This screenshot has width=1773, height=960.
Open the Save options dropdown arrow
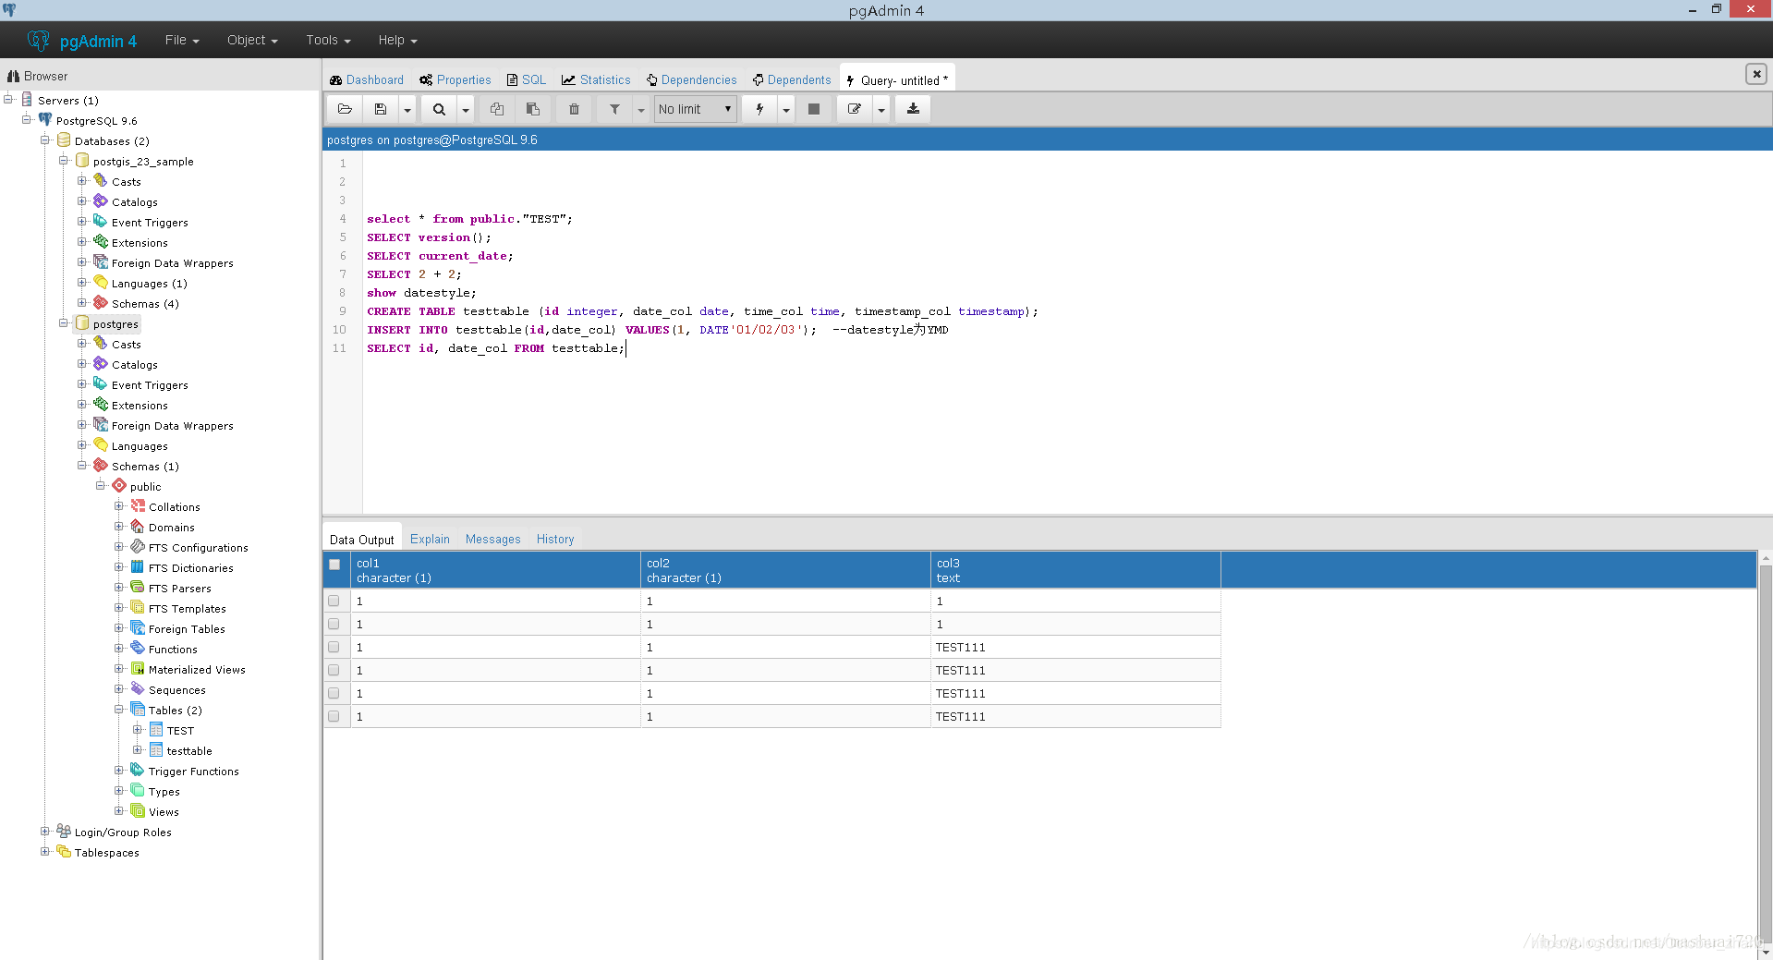[x=407, y=109]
